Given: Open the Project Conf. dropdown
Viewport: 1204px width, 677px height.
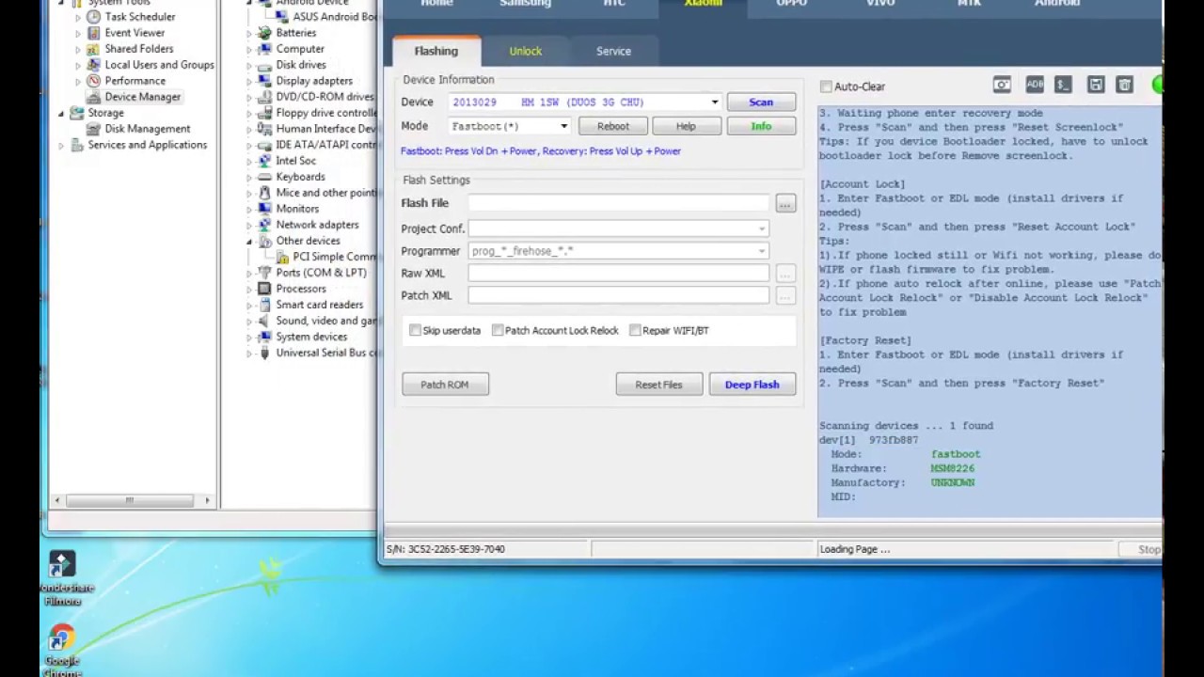Looking at the screenshot, I should click(x=761, y=228).
